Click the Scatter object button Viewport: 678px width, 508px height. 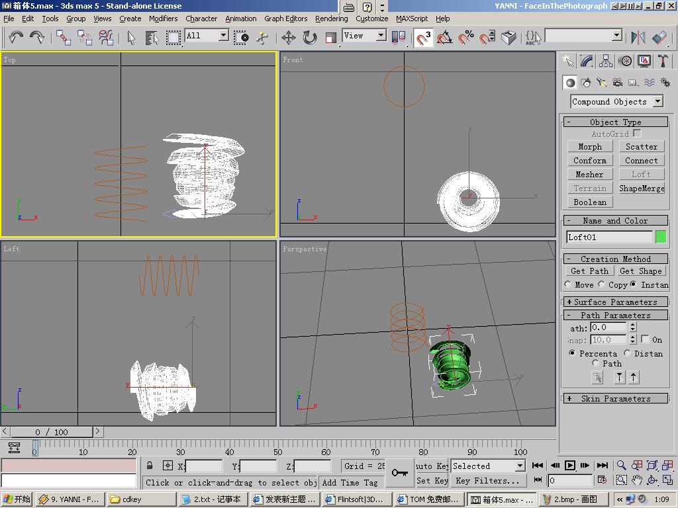(642, 147)
